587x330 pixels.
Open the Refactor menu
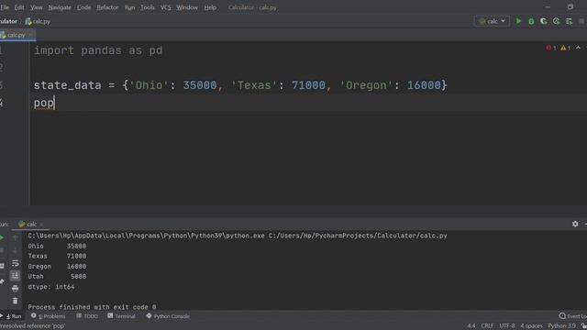pyautogui.click(x=107, y=7)
